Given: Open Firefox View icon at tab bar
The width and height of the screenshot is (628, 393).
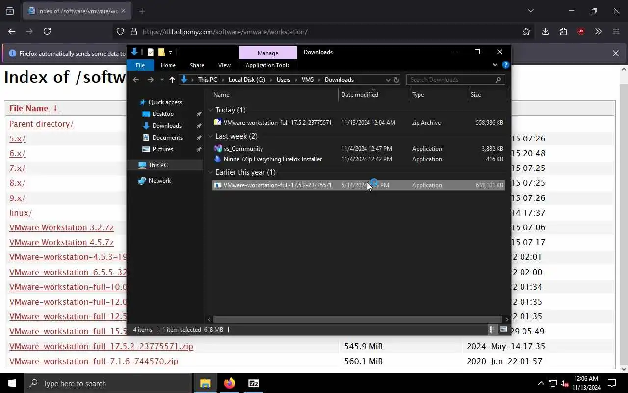Looking at the screenshot, I should 10,11.
